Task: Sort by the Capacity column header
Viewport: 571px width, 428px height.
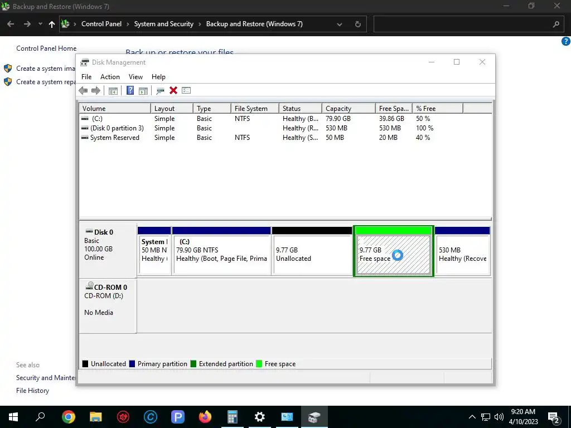Action: tap(349, 109)
